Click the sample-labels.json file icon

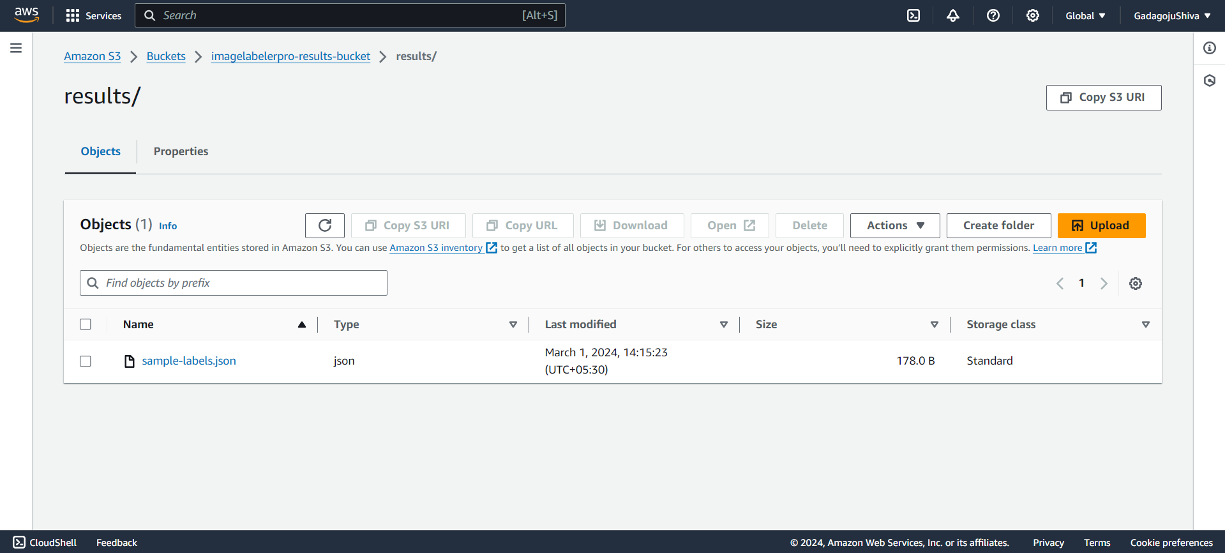point(130,361)
